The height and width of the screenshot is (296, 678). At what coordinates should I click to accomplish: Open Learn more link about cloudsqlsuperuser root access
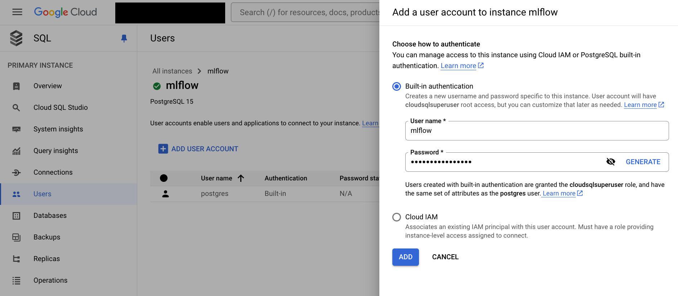(x=640, y=105)
